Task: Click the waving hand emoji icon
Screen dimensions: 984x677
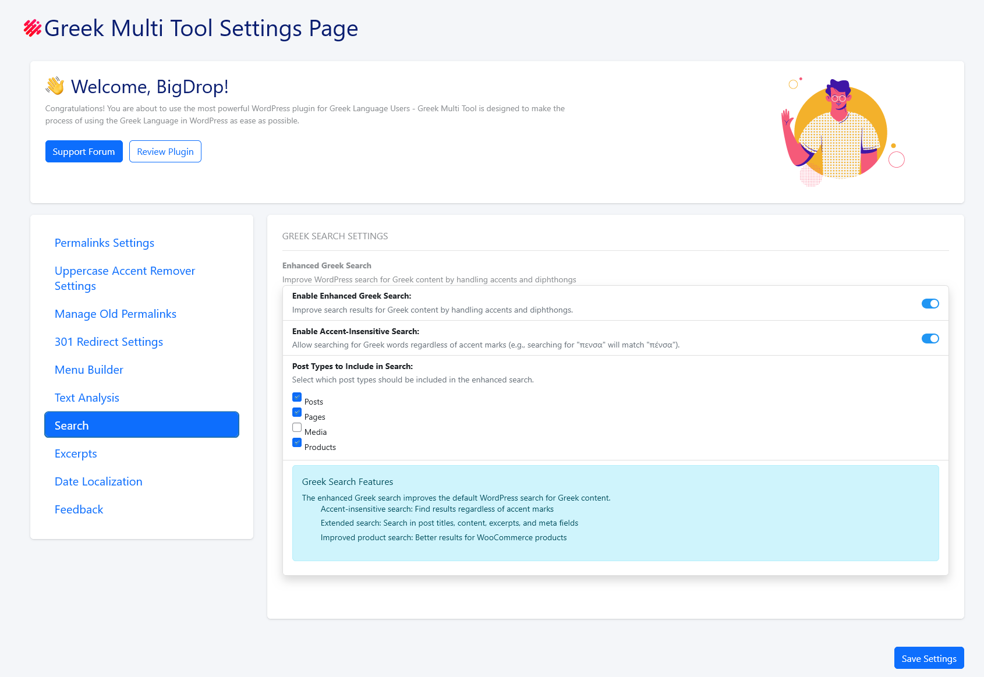Action: [x=55, y=86]
